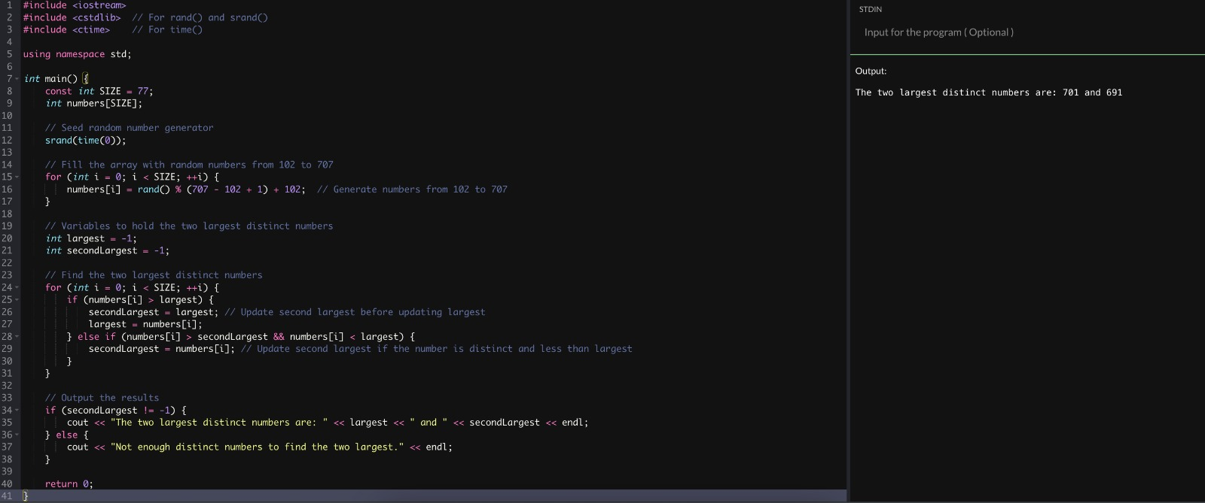Click 'const int SIZE = 77;' line
Viewport: 1205px width, 503px height.
click(99, 91)
